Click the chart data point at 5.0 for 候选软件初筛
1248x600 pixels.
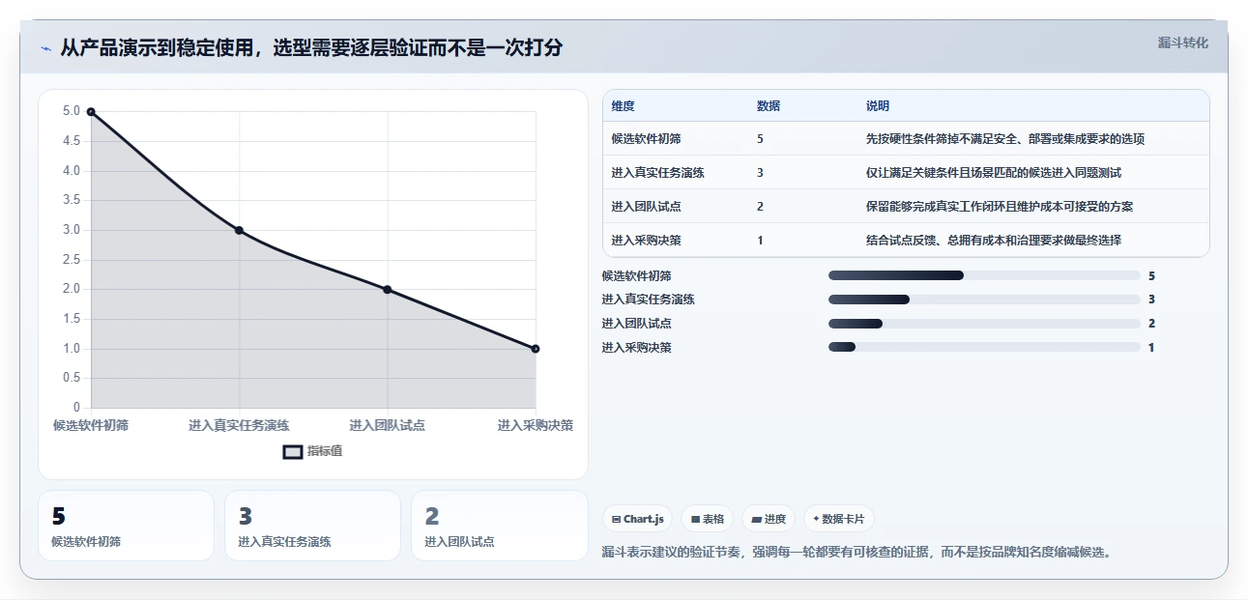click(91, 111)
